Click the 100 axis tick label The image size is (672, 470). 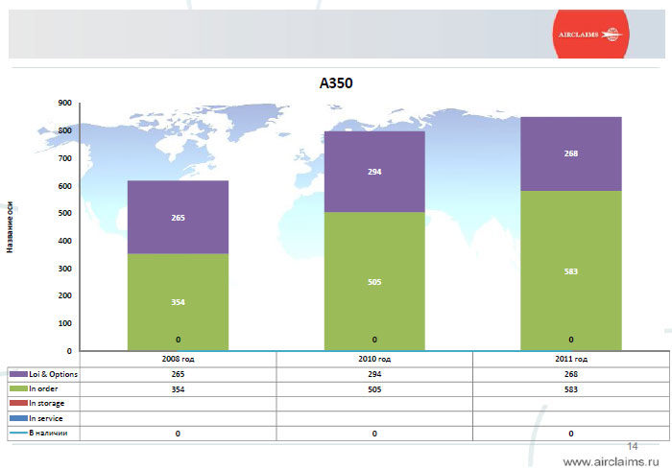pos(64,323)
